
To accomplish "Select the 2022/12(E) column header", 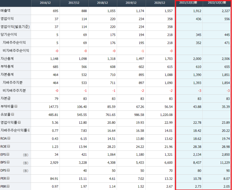I will pyautogui.click(x=215, y=3).
